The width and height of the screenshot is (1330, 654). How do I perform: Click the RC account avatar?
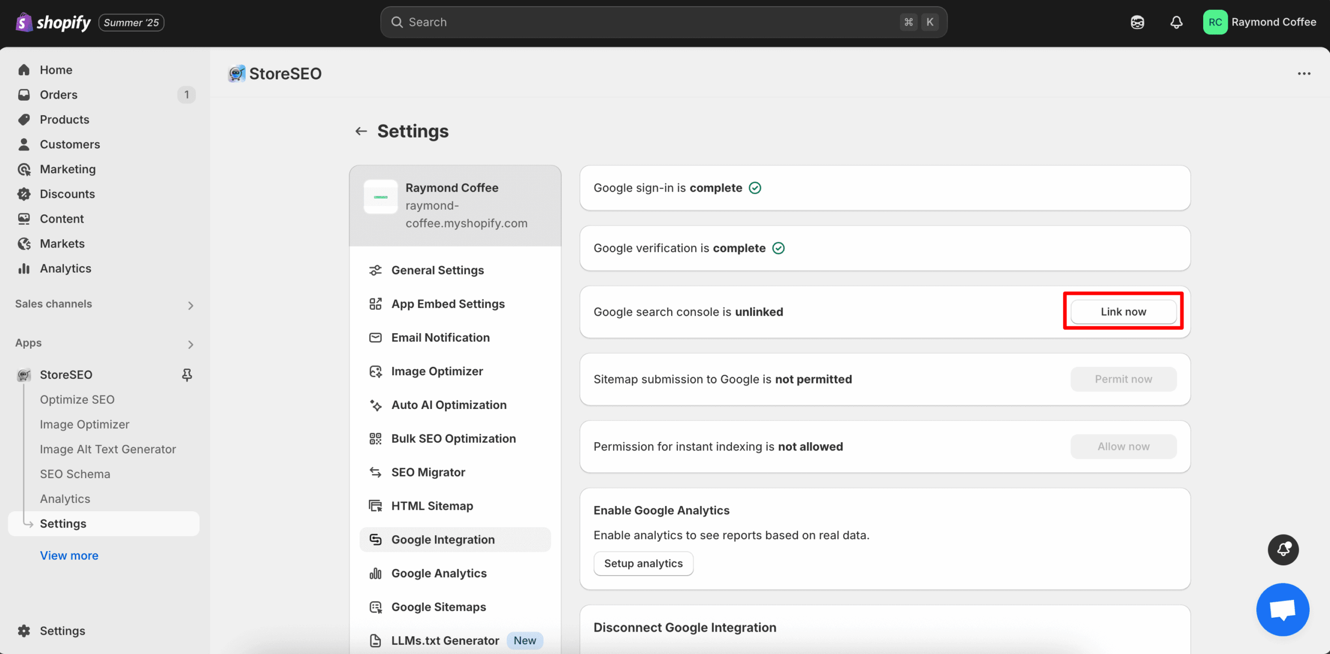point(1215,22)
